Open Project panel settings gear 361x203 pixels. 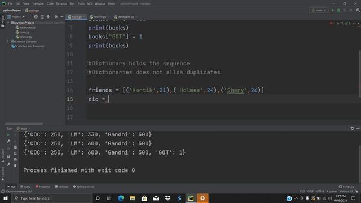56,17
